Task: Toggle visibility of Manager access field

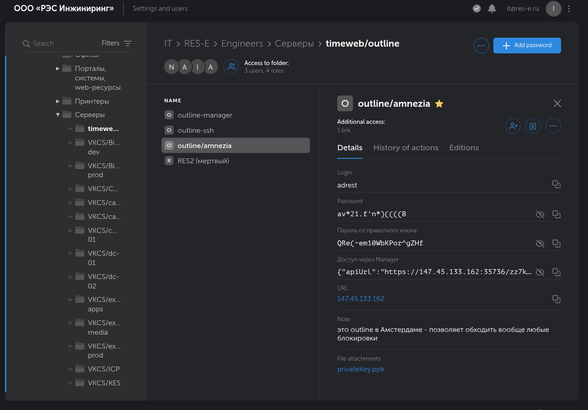Action: pos(540,272)
